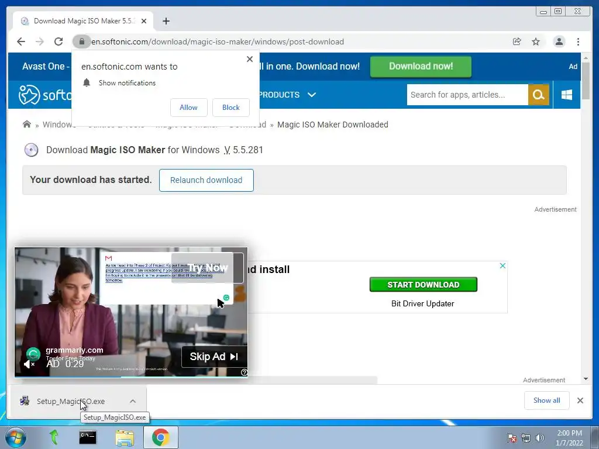Open Magic ISO Maker Downloaded breadcrumb
599x449 pixels.
pos(333,125)
